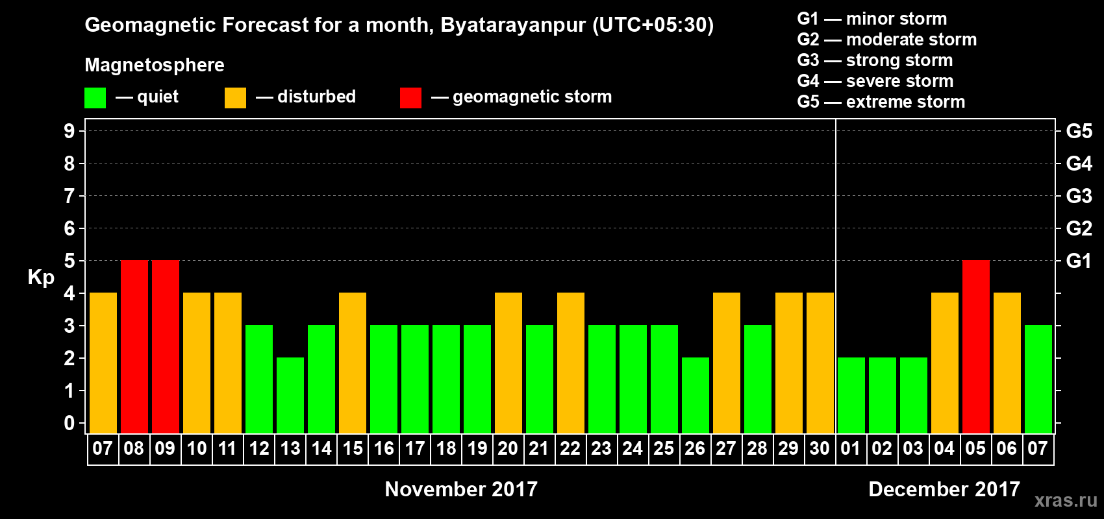Click the 'quiet' legend label
Screen dimensions: 1104x519
pos(158,97)
